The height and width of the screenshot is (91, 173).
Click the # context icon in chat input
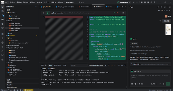135,84
